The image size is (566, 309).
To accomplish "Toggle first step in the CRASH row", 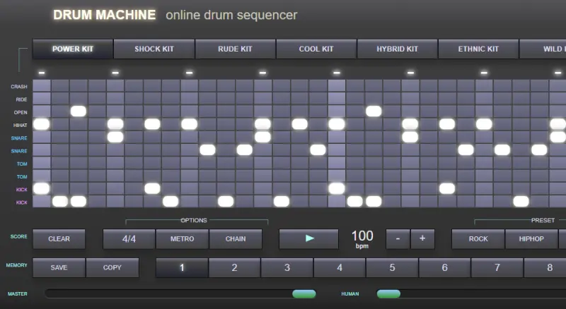I will 42,86.
